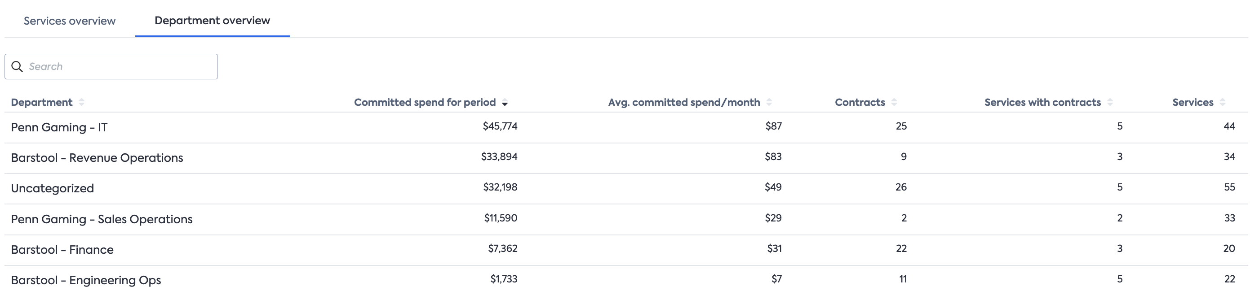This screenshot has height=295, width=1250.
Task: Sort by Department column arrows icon
Action: (81, 102)
